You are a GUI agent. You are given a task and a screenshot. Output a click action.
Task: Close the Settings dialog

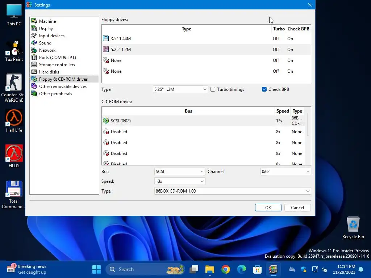pos(309,5)
